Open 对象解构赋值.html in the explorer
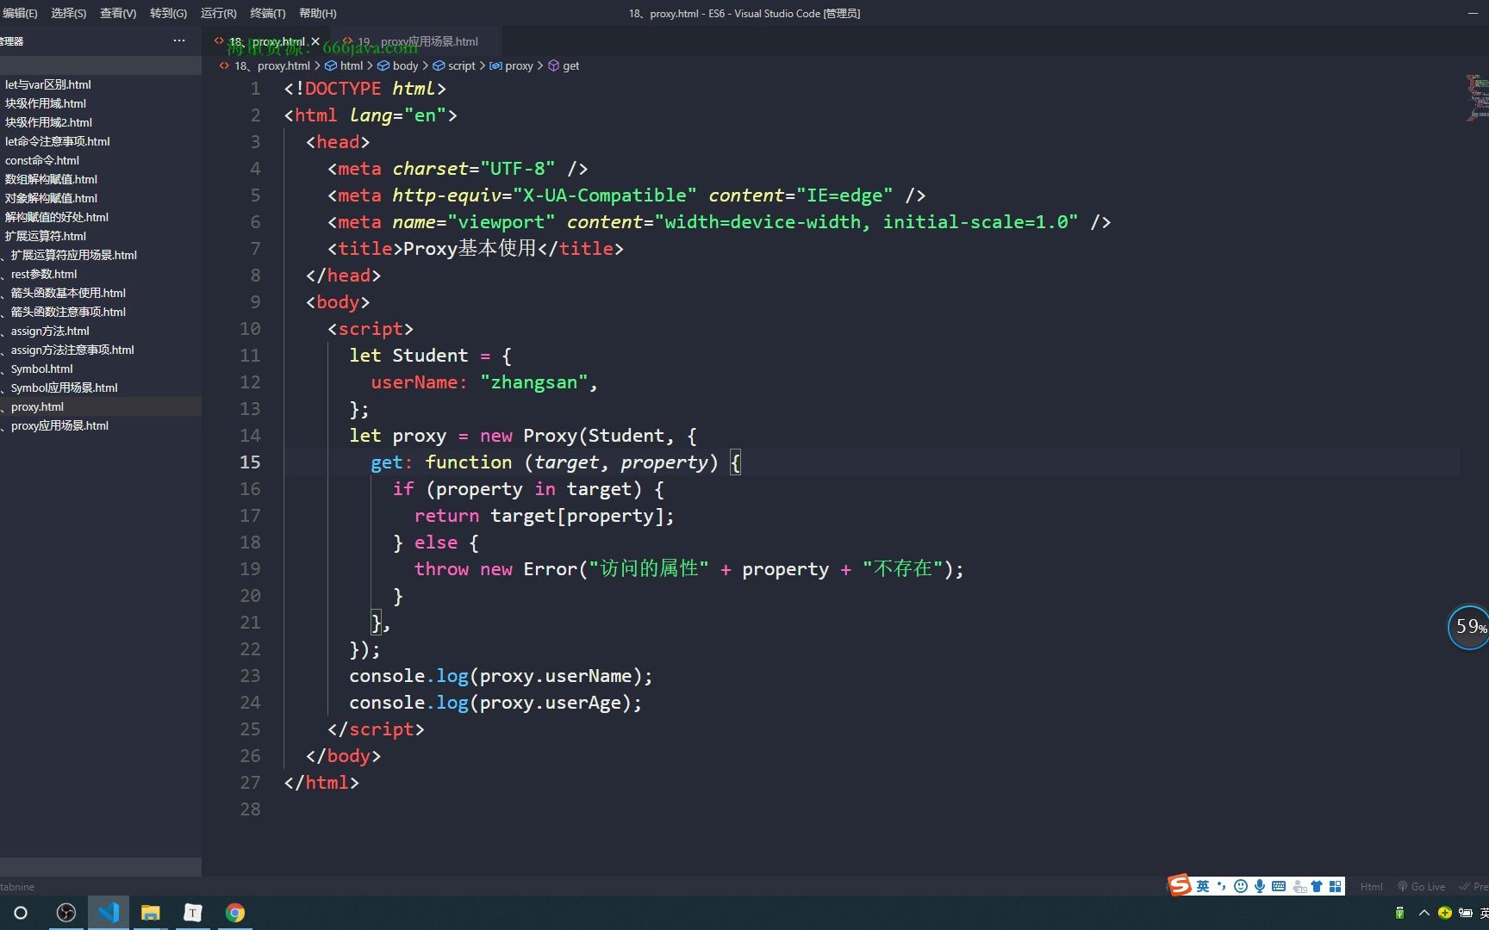1489x930 pixels. [x=101, y=198]
